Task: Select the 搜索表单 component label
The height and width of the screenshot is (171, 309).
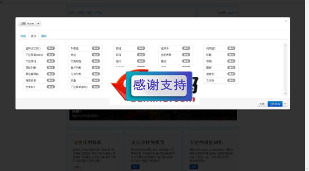Action: 31,81
